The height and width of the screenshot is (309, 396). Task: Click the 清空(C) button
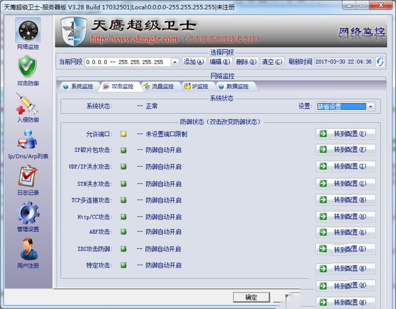(x=272, y=62)
